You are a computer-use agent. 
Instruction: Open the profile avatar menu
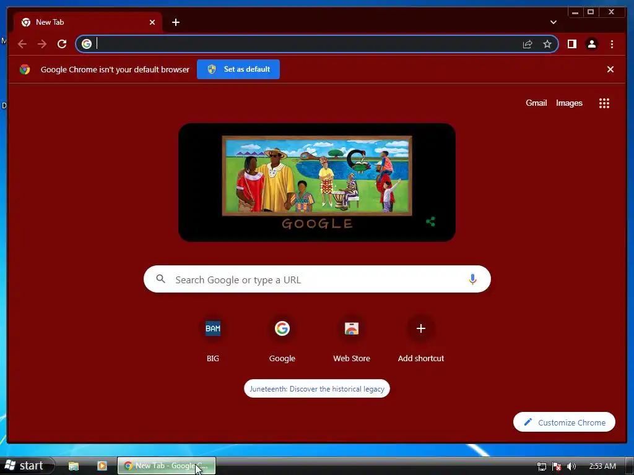(x=591, y=44)
